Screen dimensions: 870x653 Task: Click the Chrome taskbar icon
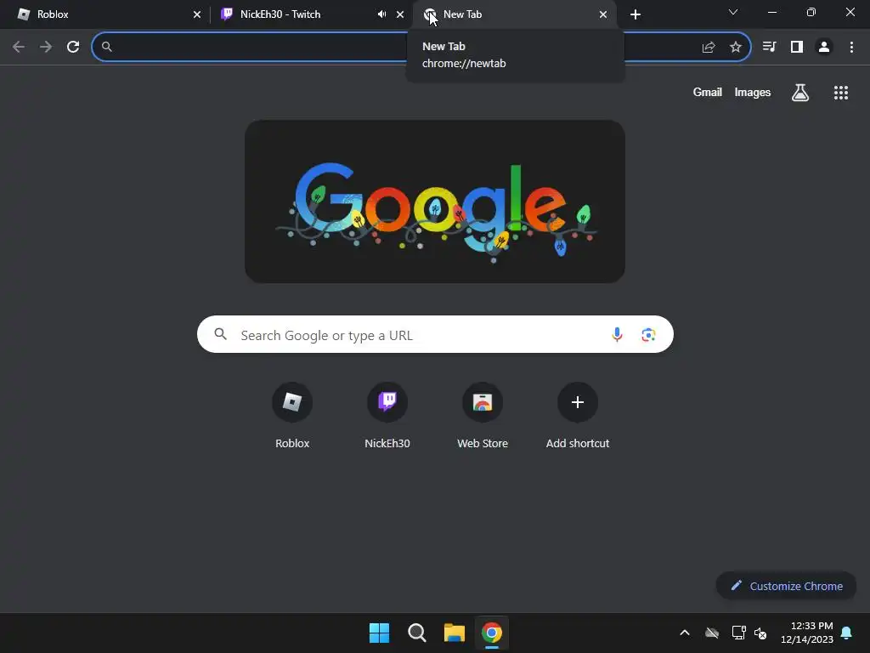(x=492, y=633)
